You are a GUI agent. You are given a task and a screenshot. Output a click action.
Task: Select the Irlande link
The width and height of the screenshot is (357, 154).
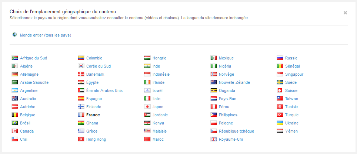[x=159, y=82]
